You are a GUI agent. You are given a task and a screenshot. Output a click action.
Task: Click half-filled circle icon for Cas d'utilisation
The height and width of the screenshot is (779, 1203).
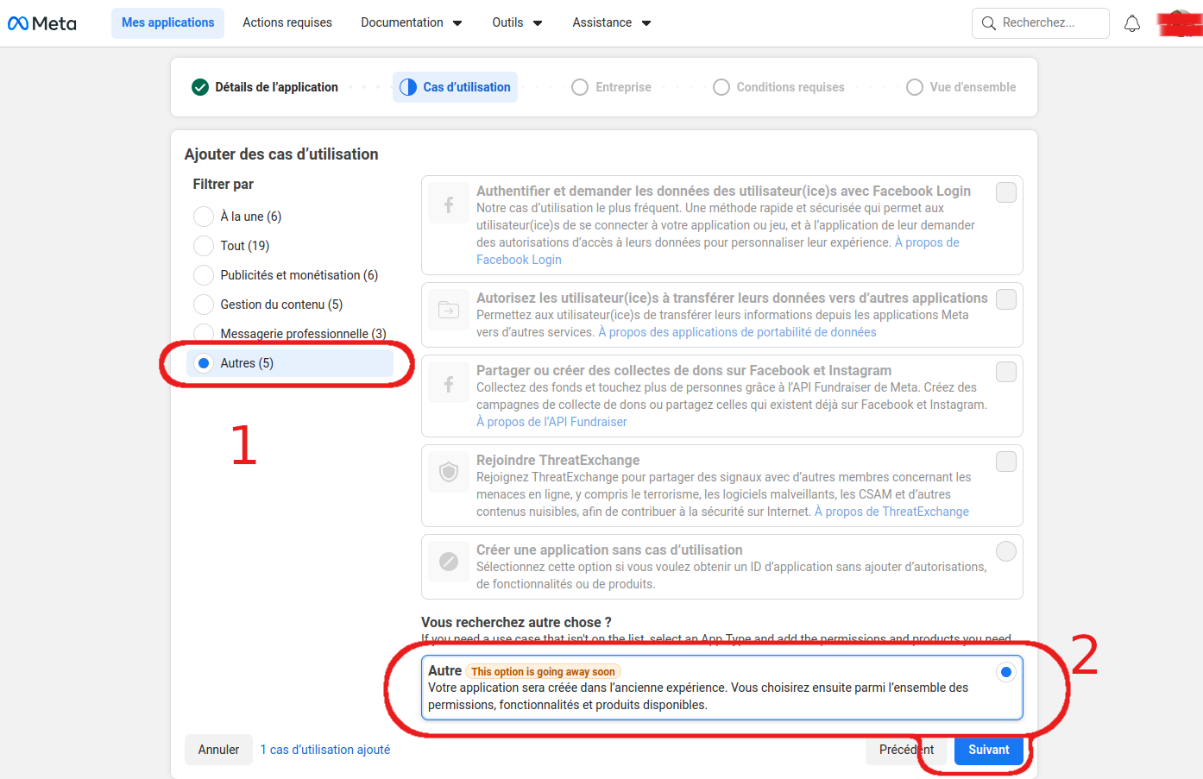408,87
